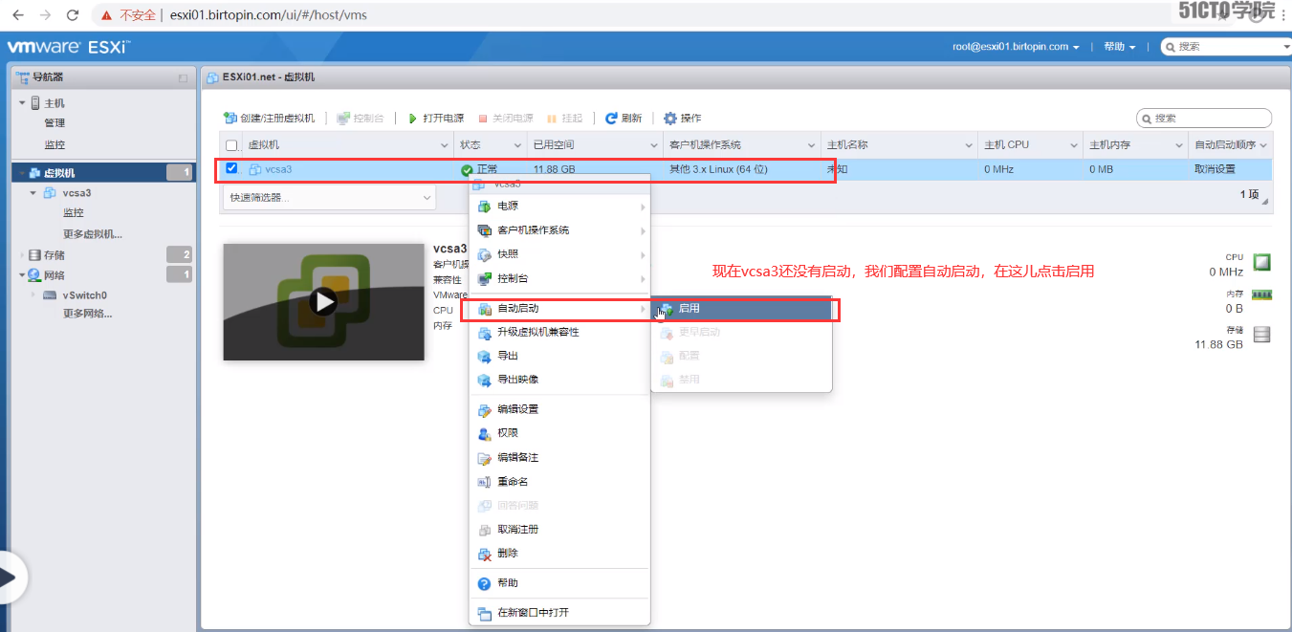The height and width of the screenshot is (632, 1292).
Task: Open 主机 CPU column dropdown arrow
Action: (1073, 145)
